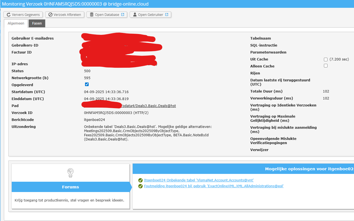Click the Parameterwaarden label

click(268, 52)
